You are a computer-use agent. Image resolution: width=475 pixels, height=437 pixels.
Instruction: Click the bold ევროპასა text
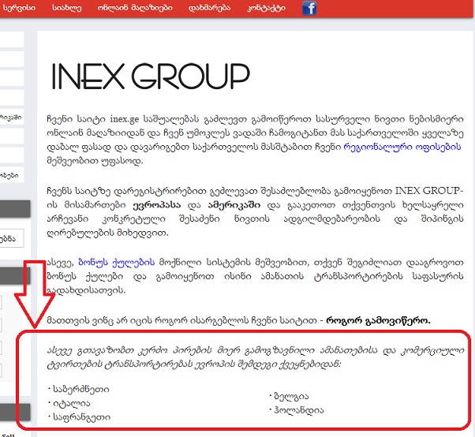[x=156, y=205]
